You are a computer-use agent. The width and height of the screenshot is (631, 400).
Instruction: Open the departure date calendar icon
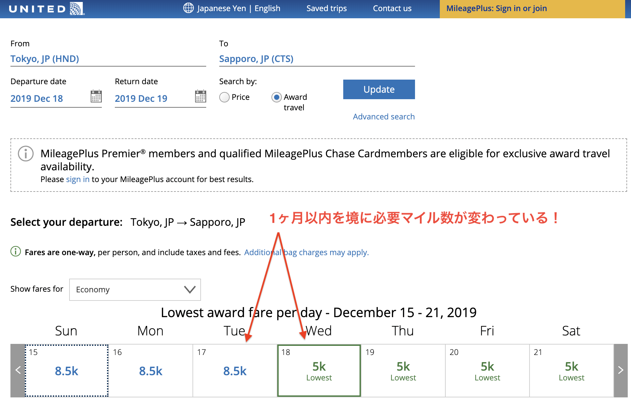tap(96, 96)
